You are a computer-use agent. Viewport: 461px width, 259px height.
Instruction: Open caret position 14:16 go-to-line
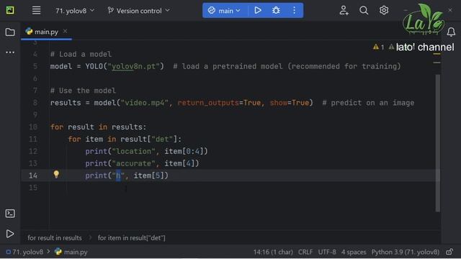point(273,252)
